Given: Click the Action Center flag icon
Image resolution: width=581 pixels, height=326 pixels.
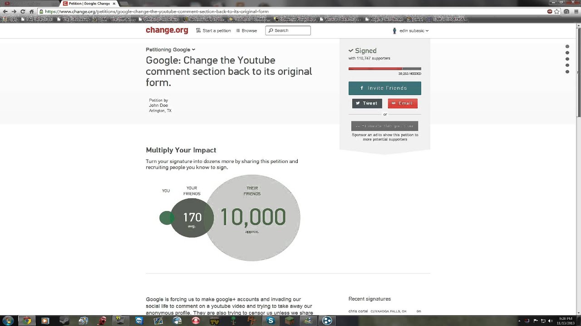Looking at the screenshot, I should [535, 321].
